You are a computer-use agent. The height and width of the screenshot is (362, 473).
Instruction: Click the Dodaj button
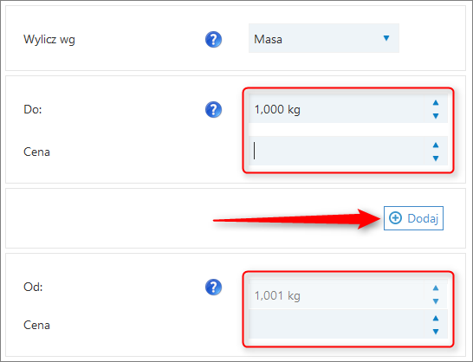point(413,218)
